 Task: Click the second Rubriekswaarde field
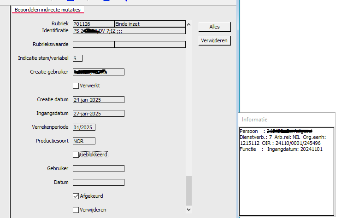pyautogui.click(x=150, y=45)
